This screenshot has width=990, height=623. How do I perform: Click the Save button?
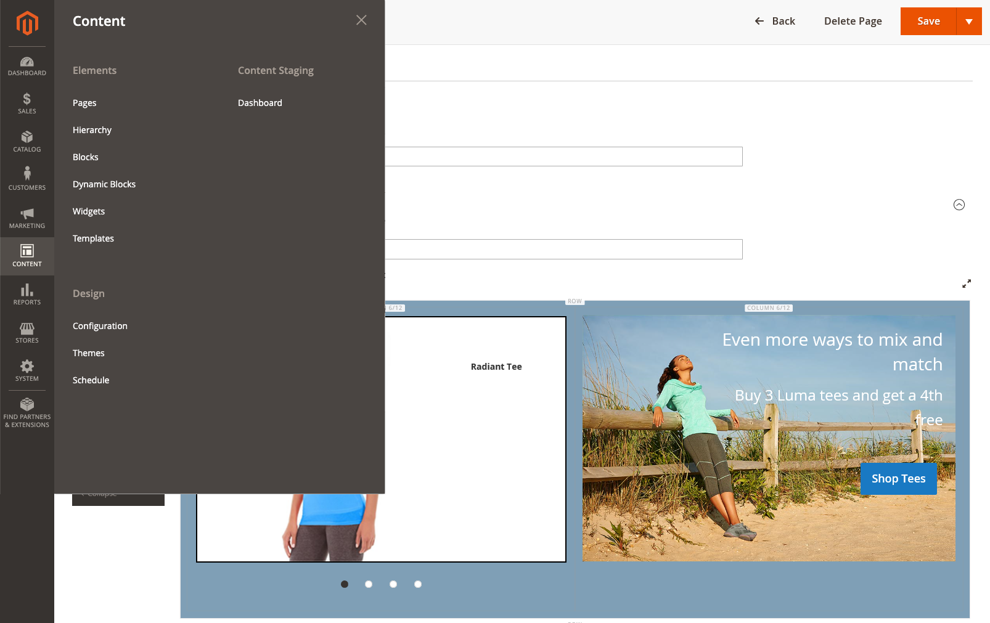[928, 21]
